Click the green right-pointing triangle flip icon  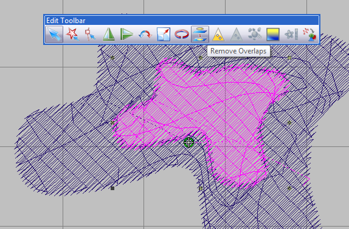tap(127, 35)
